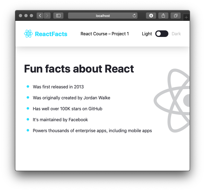205x191 pixels.
Task: Click the fullscreen window button
Action: click(x=31, y=16)
